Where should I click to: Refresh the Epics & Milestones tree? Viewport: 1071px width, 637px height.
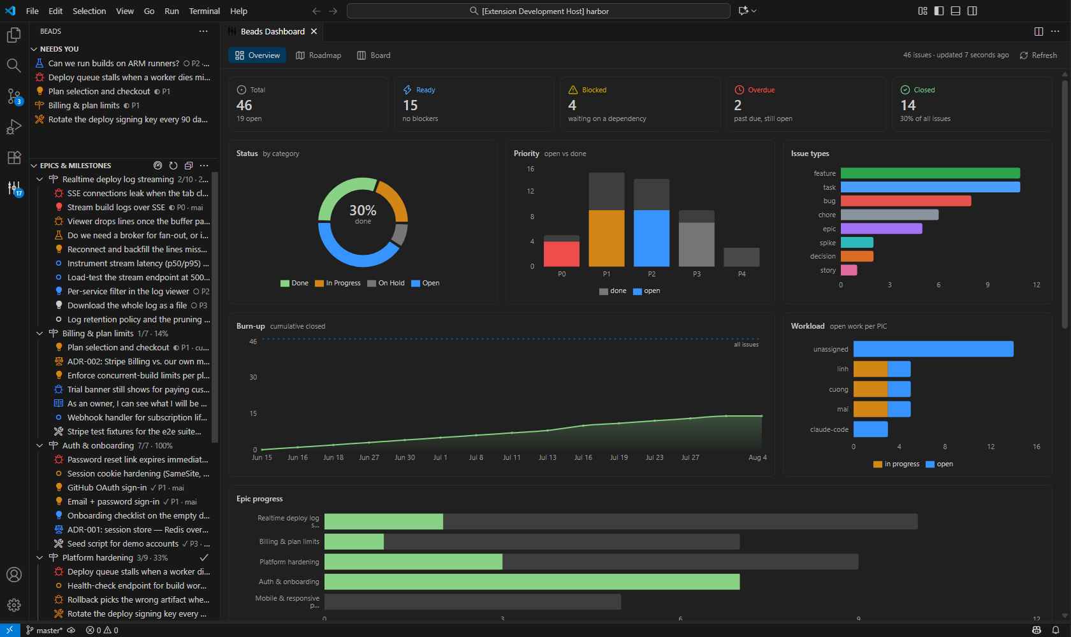(x=173, y=166)
